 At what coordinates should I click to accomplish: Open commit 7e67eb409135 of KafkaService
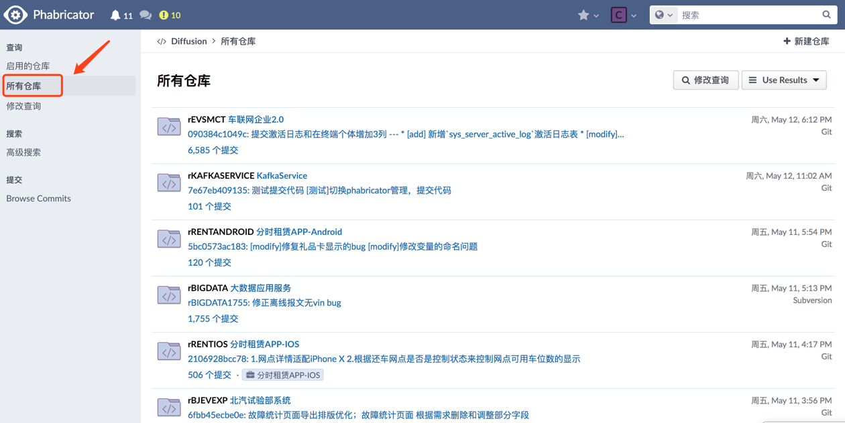319,190
